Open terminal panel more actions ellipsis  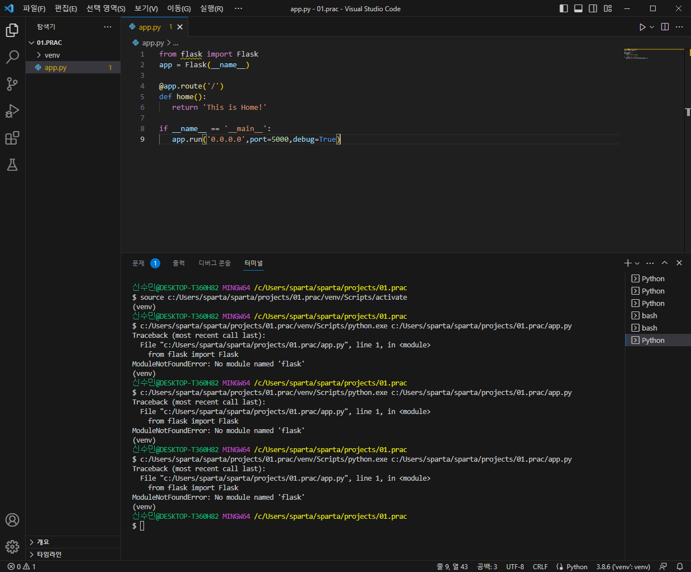tap(650, 263)
